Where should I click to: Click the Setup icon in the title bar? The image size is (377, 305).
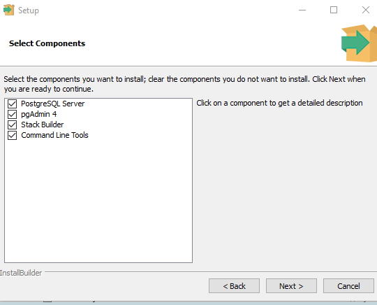point(8,10)
